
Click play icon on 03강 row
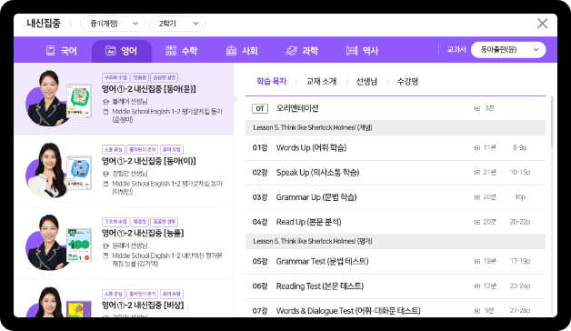[x=477, y=197]
